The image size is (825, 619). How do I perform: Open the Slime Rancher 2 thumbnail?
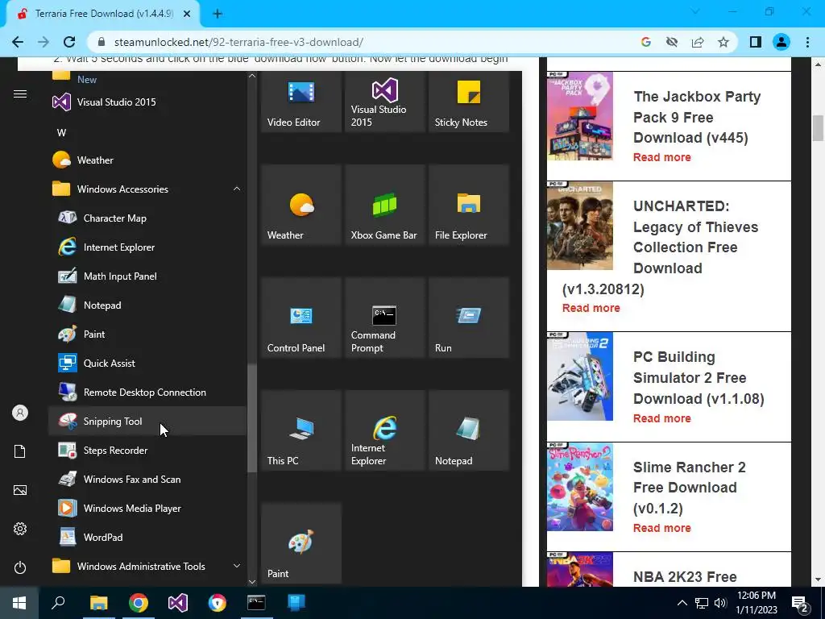point(580,487)
